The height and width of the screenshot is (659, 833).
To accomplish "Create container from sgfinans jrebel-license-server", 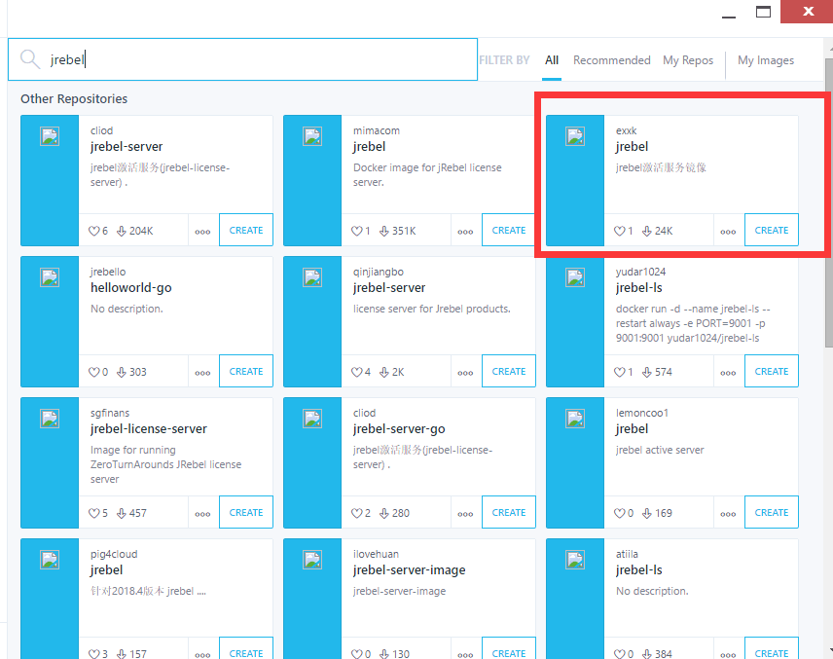I will click(x=246, y=512).
